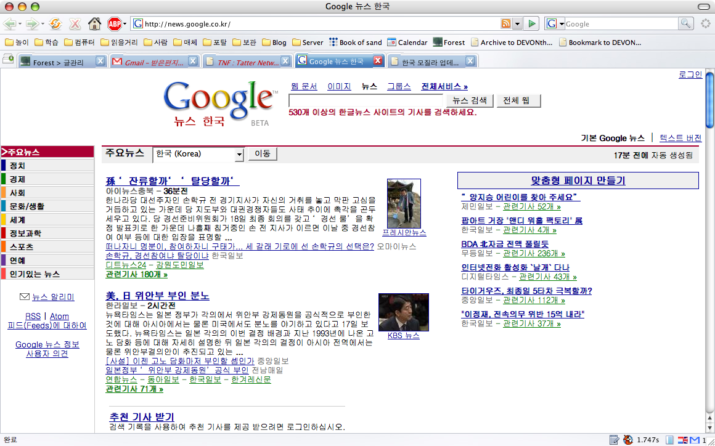The width and height of the screenshot is (715, 446).
Task: Open the 이미지 search link
Action: coord(339,86)
